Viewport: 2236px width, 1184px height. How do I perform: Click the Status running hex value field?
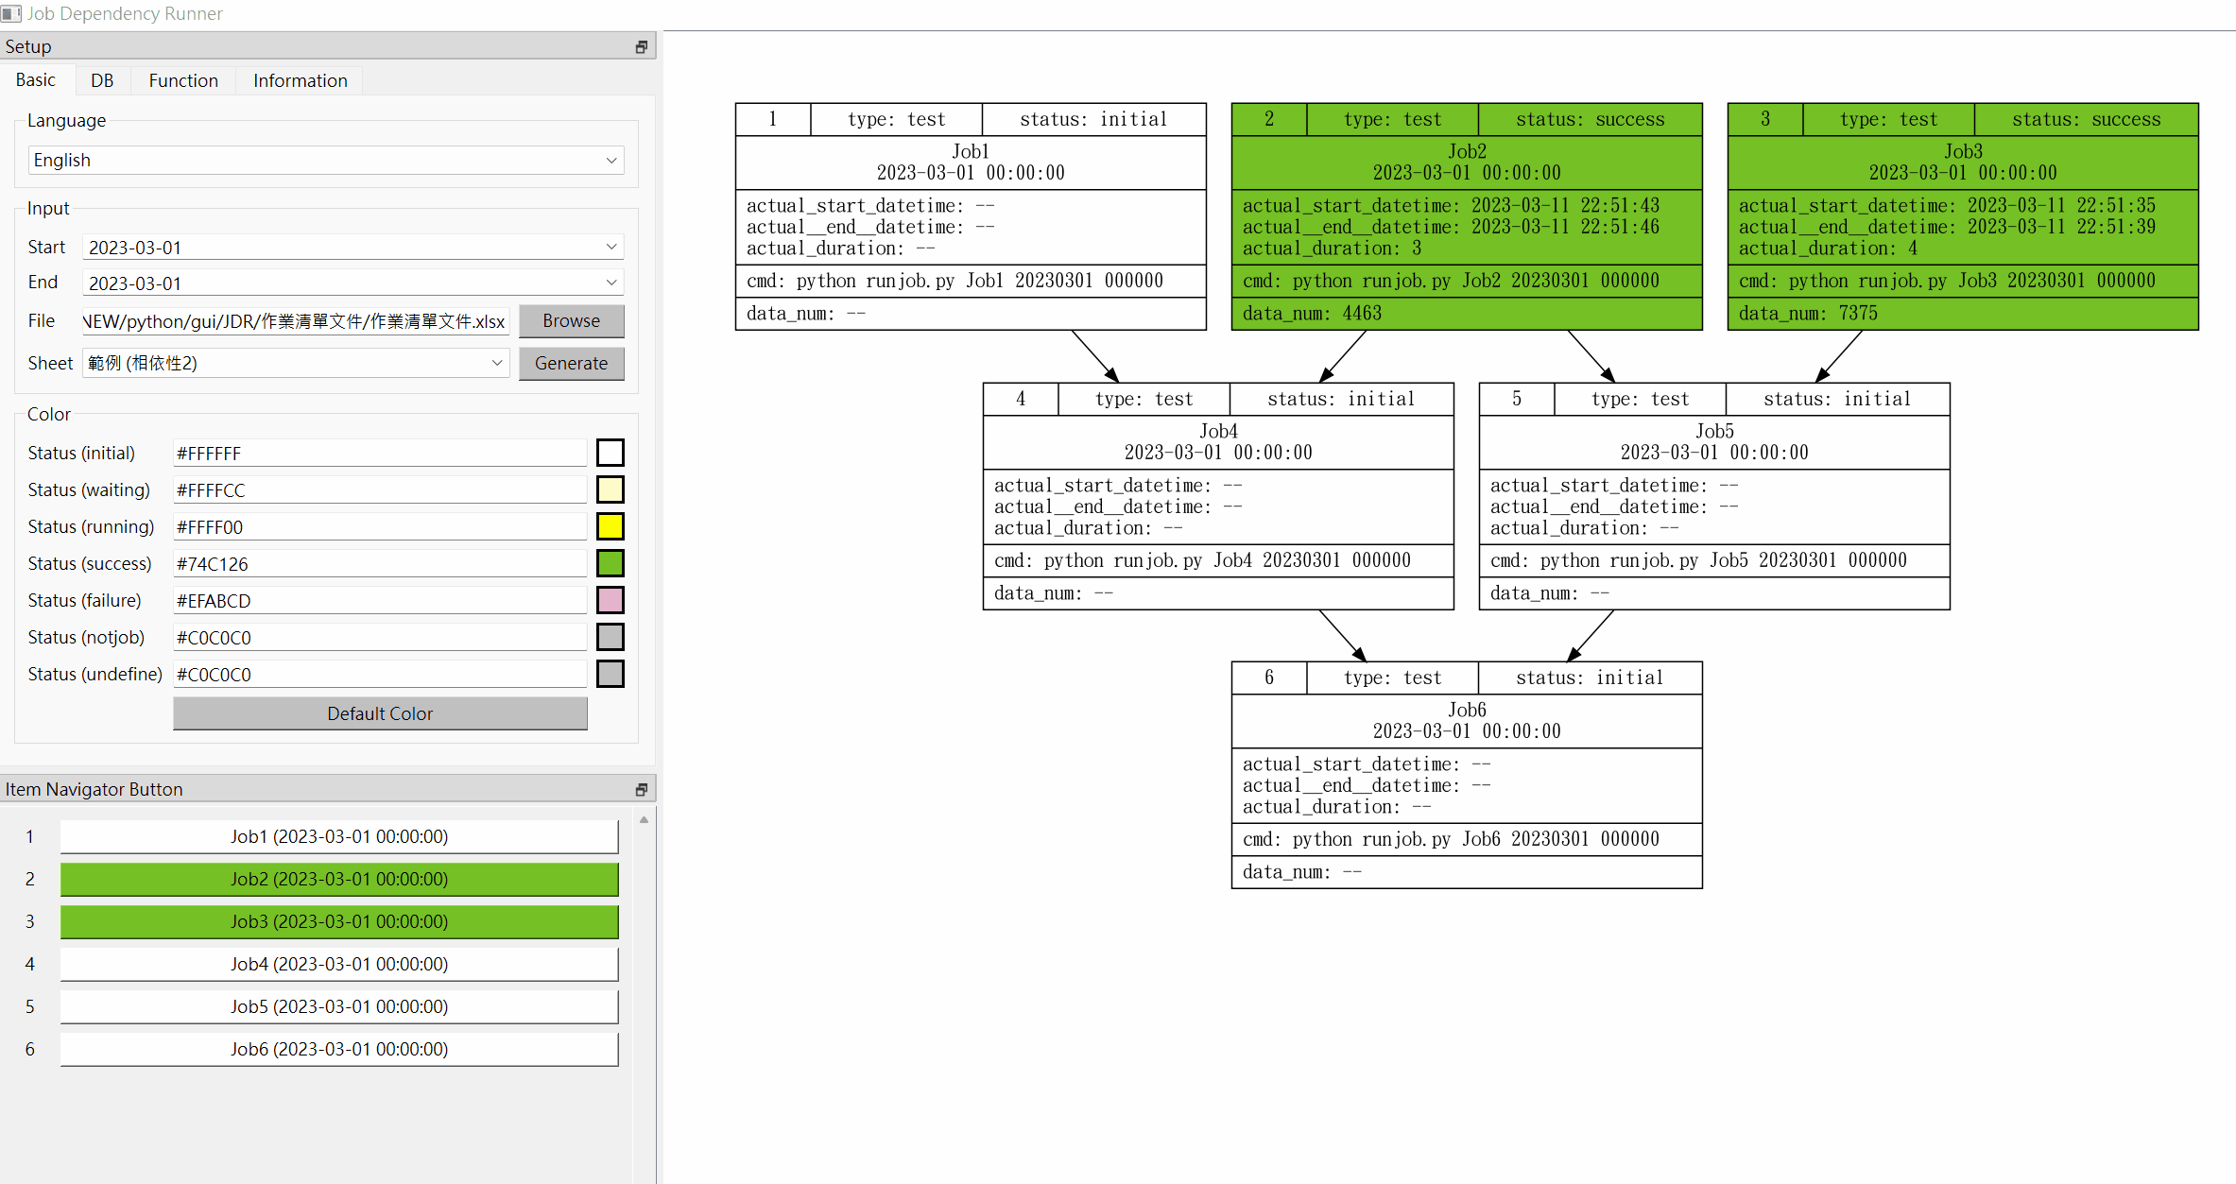pos(378,525)
